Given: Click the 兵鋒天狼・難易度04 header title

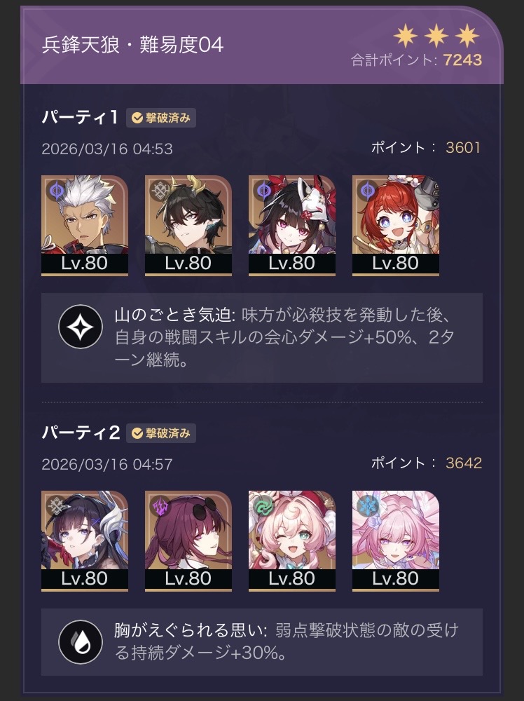Looking at the screenshot, I should [x=132, y=45].
